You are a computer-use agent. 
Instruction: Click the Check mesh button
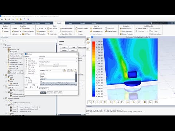click(x=73, y=47)
